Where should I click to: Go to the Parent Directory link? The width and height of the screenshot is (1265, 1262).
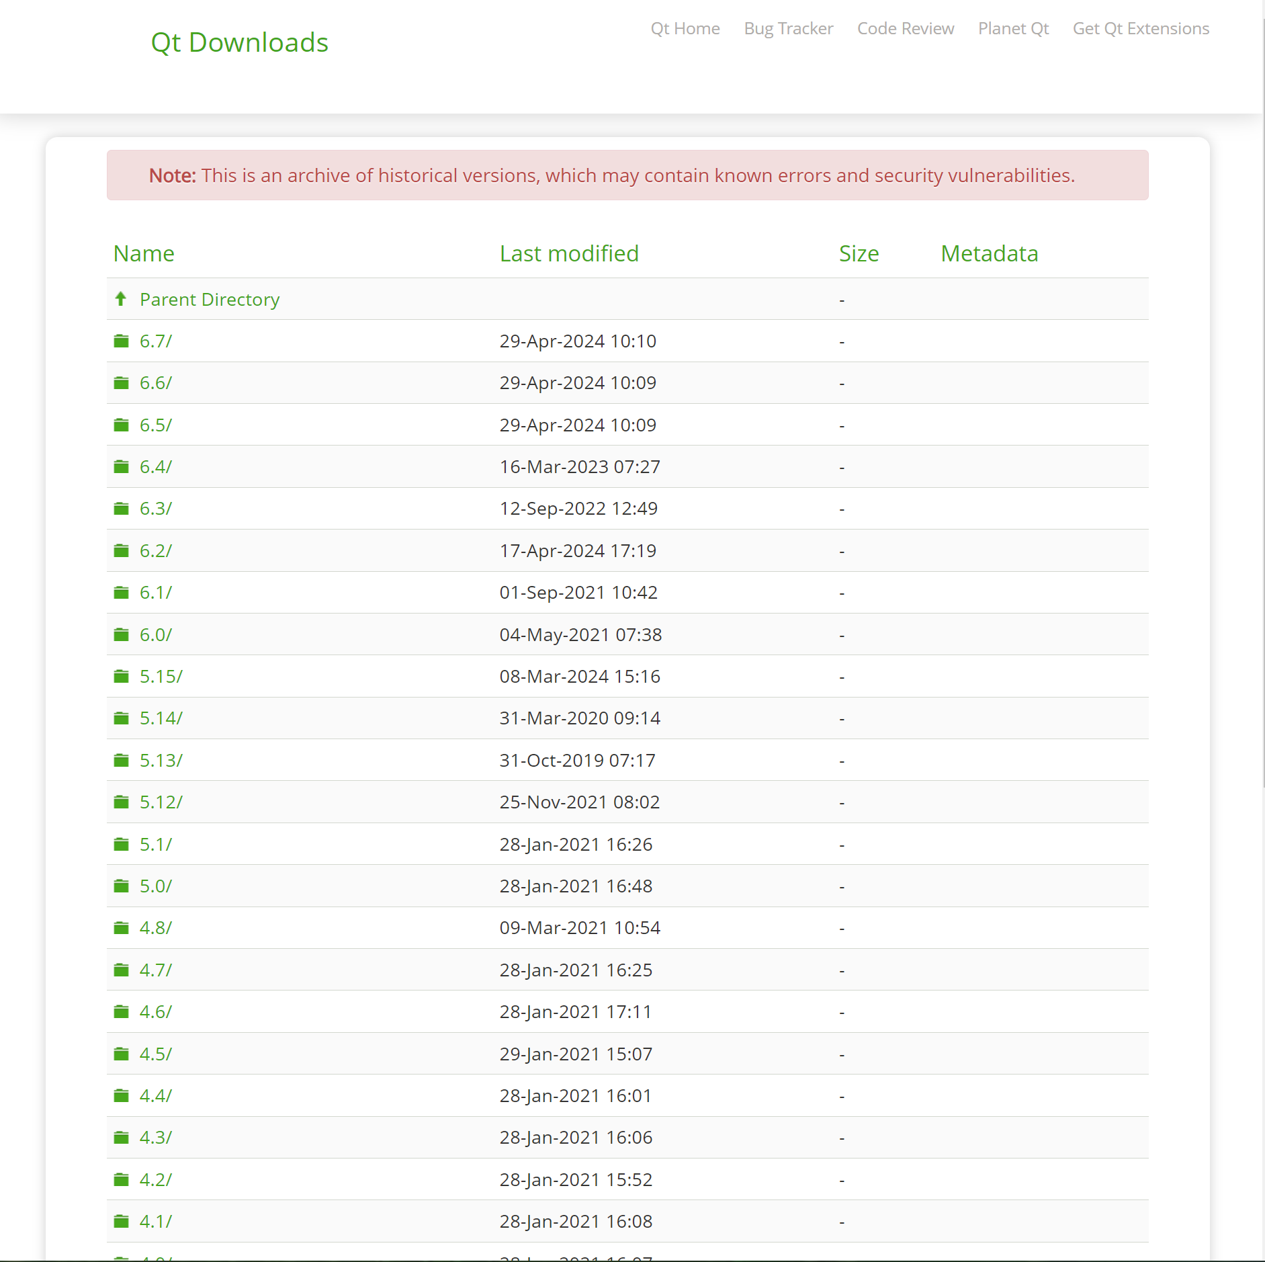pyautogui.click(x=210, y=299)
